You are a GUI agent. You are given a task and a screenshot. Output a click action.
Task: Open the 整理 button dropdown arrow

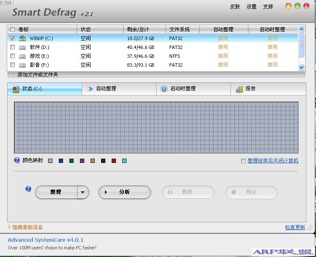pos(83,192)
